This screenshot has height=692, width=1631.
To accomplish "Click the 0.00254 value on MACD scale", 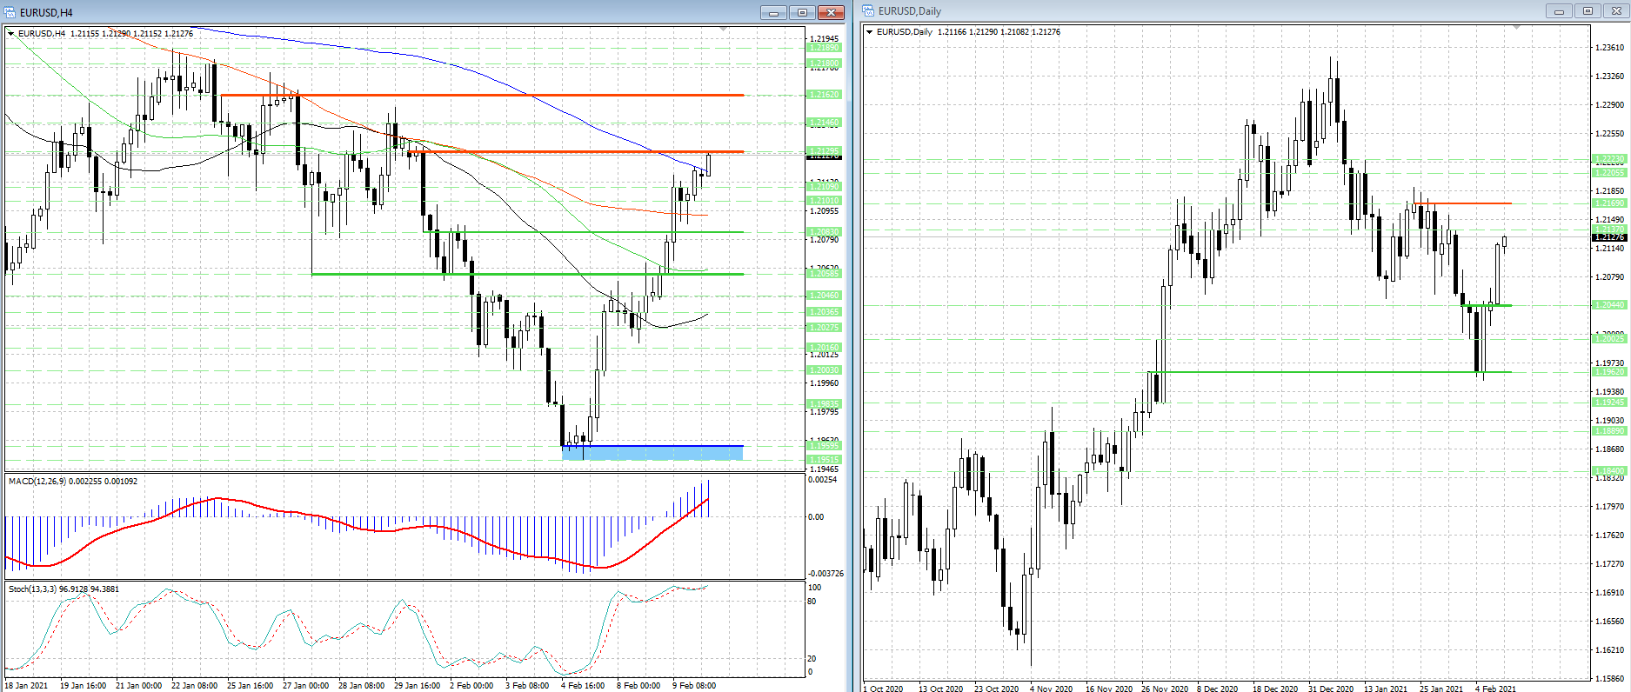I will pos(823,480).
